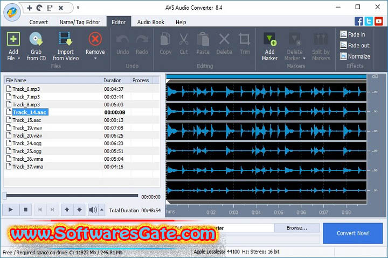388x258 pixels.
Task: Skip to previous track
Action: pyautogui.click(x=40, y=210)
